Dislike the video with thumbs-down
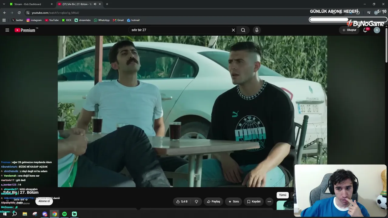The width and height of the screenshot is (388, 218). 196,201
